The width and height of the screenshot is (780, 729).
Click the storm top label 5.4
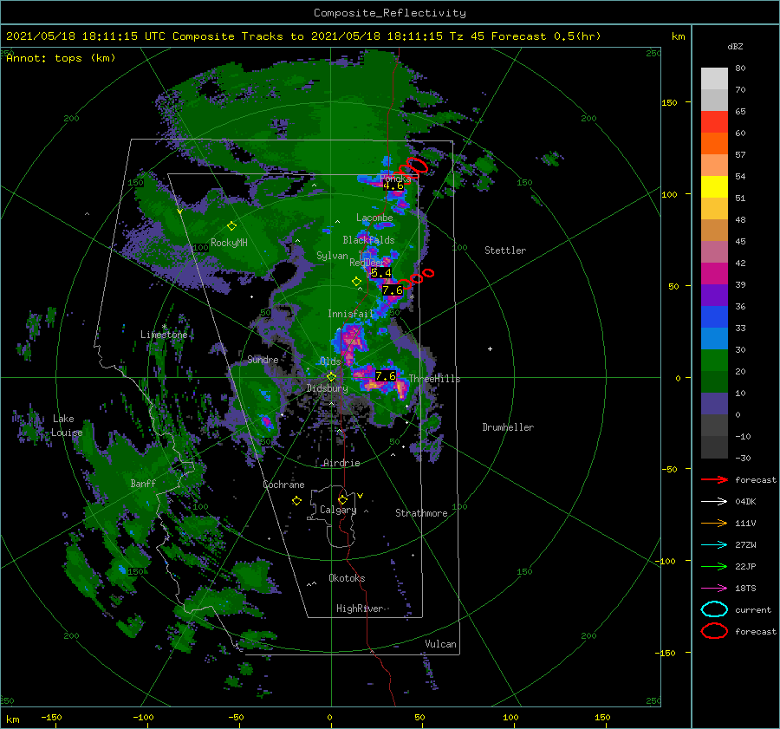(x=381, y=273)
